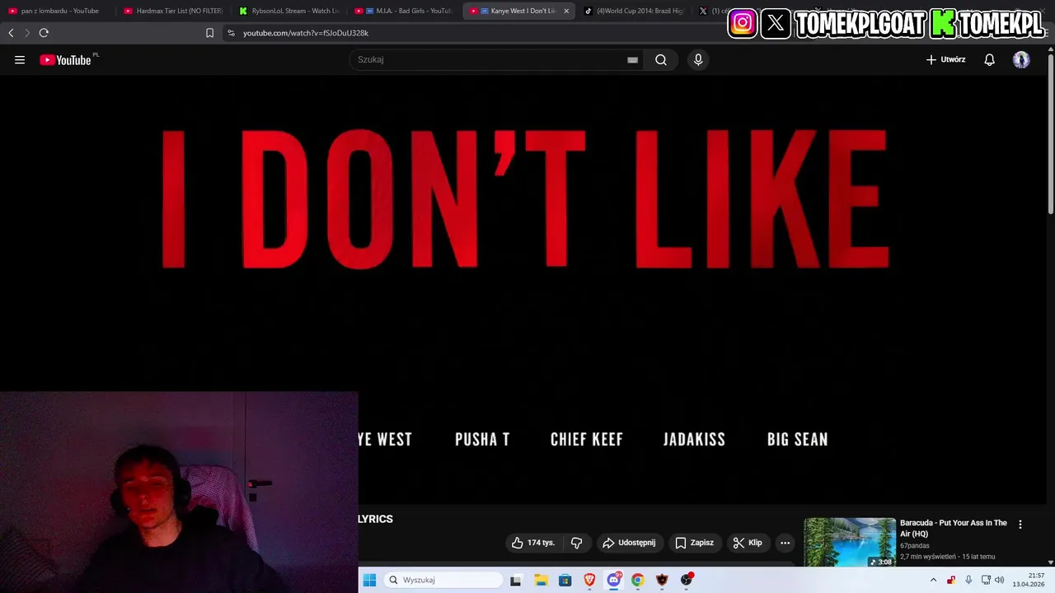Open more actions three-dot menu under video
Screen dimensions: 1055x593
point(785,543)
